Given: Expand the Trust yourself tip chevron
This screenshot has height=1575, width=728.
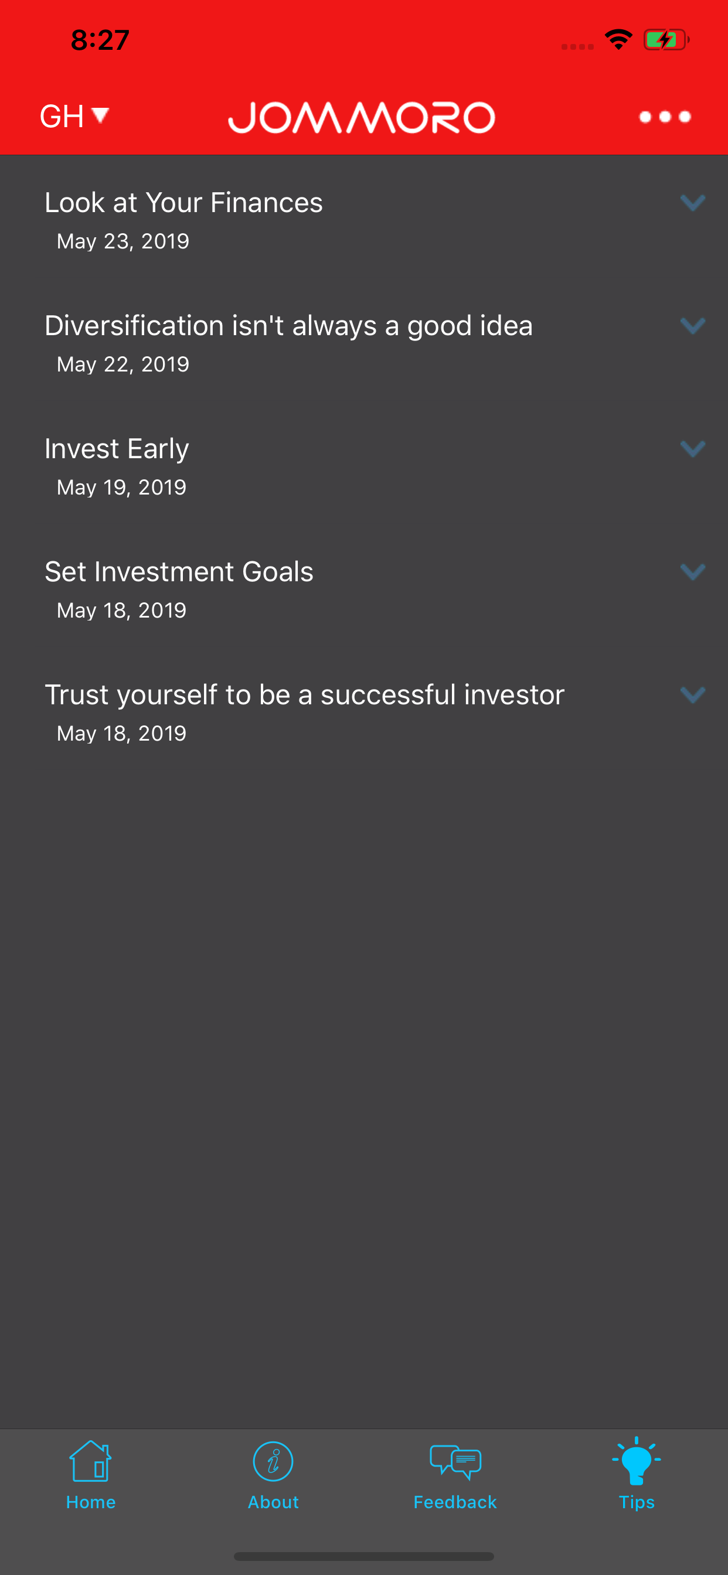Looking at the screenshot, I should coord(692,694).
